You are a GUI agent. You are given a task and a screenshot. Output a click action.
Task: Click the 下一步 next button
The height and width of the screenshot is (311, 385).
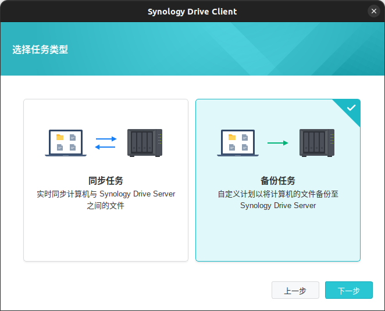(x=349, y=290)
